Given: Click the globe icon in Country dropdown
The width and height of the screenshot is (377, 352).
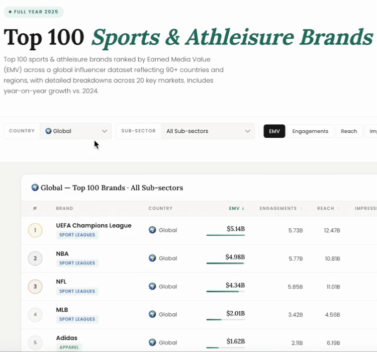Looking at the screenshot, I should coord(48,131).
